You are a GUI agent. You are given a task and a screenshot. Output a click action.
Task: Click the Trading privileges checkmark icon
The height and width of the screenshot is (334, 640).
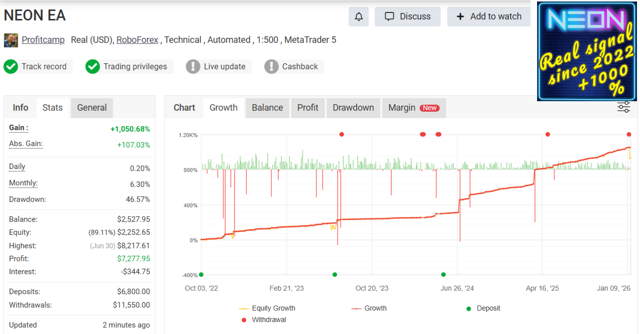tap(92, 66)
